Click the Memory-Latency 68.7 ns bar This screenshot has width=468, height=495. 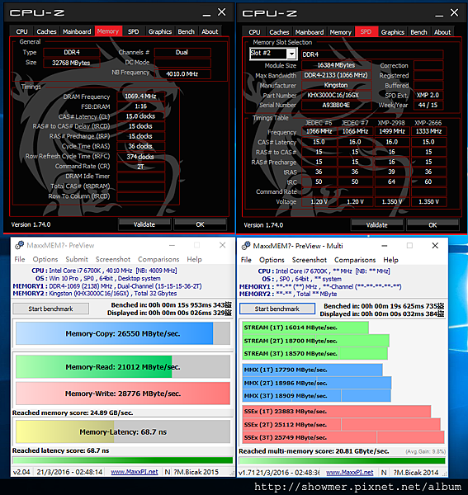(123, 431)
